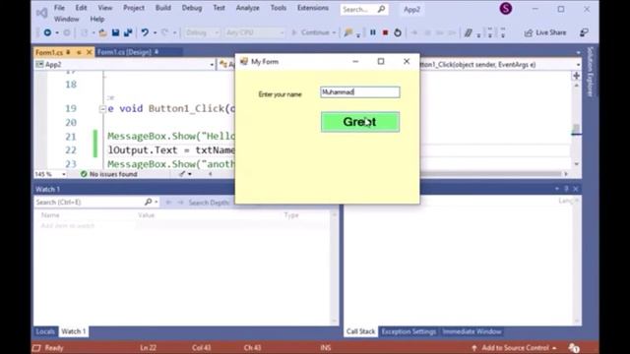Image resolution: width=630 pixels, height=354 pixels.
Task: Open the Tools menu
Action: click(278, 8)
